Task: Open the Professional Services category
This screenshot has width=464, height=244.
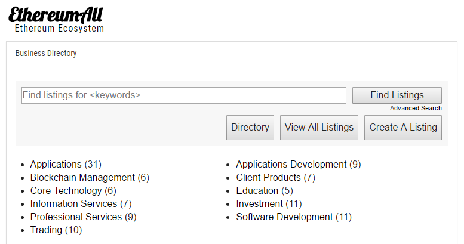Action: 76,217
